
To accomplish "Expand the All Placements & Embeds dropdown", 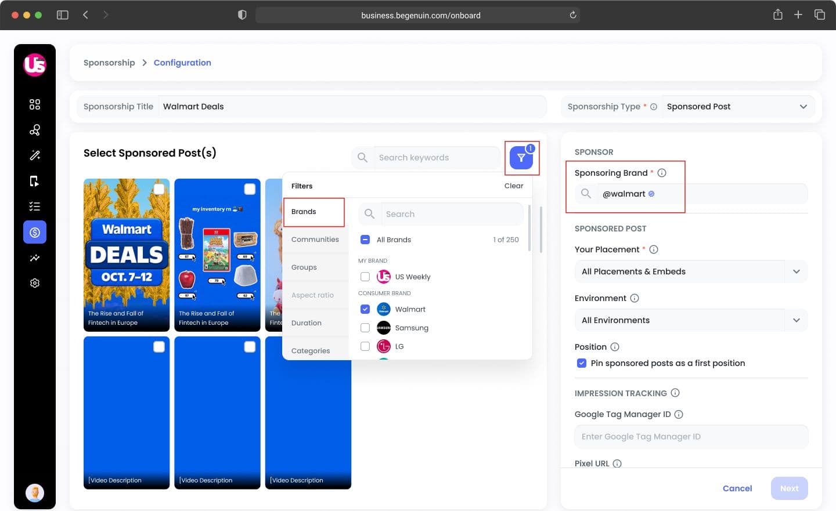I will point(691,271).
